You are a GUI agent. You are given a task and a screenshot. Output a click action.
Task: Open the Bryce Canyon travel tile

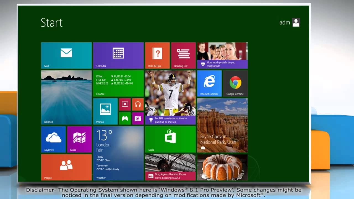point(222,125)
